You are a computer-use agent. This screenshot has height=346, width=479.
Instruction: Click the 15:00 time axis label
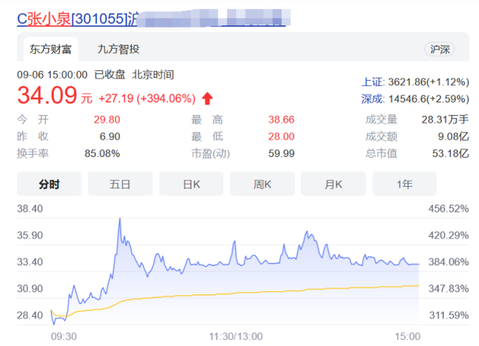coord(408,336)
